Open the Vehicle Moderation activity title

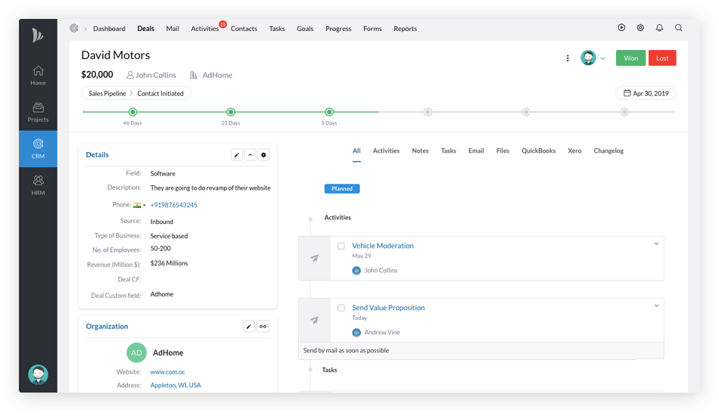point(383,246)
